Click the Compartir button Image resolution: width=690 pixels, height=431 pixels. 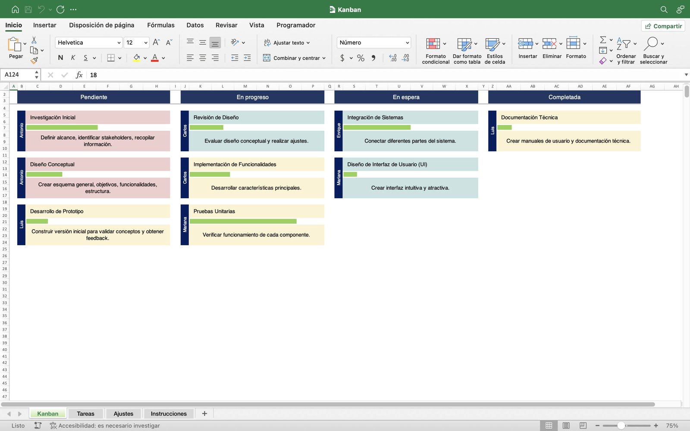663,26
